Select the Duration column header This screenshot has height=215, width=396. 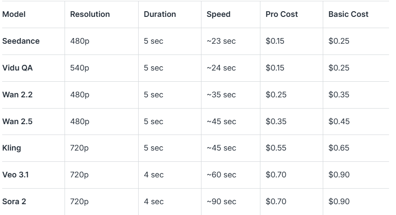(x=160, y=14)
